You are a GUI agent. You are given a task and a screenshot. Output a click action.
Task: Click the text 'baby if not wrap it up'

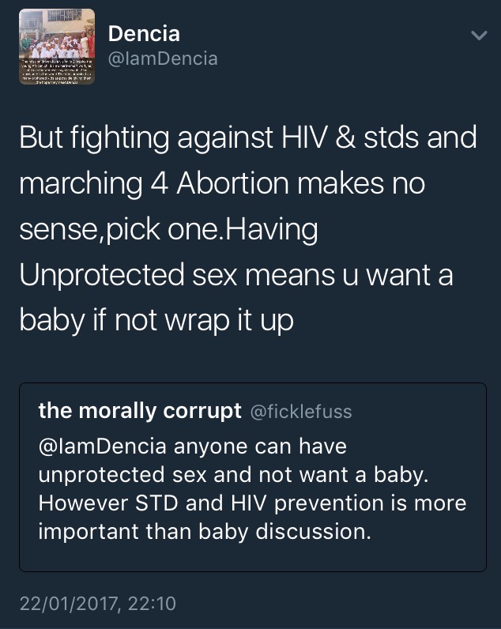click(156, 322)
